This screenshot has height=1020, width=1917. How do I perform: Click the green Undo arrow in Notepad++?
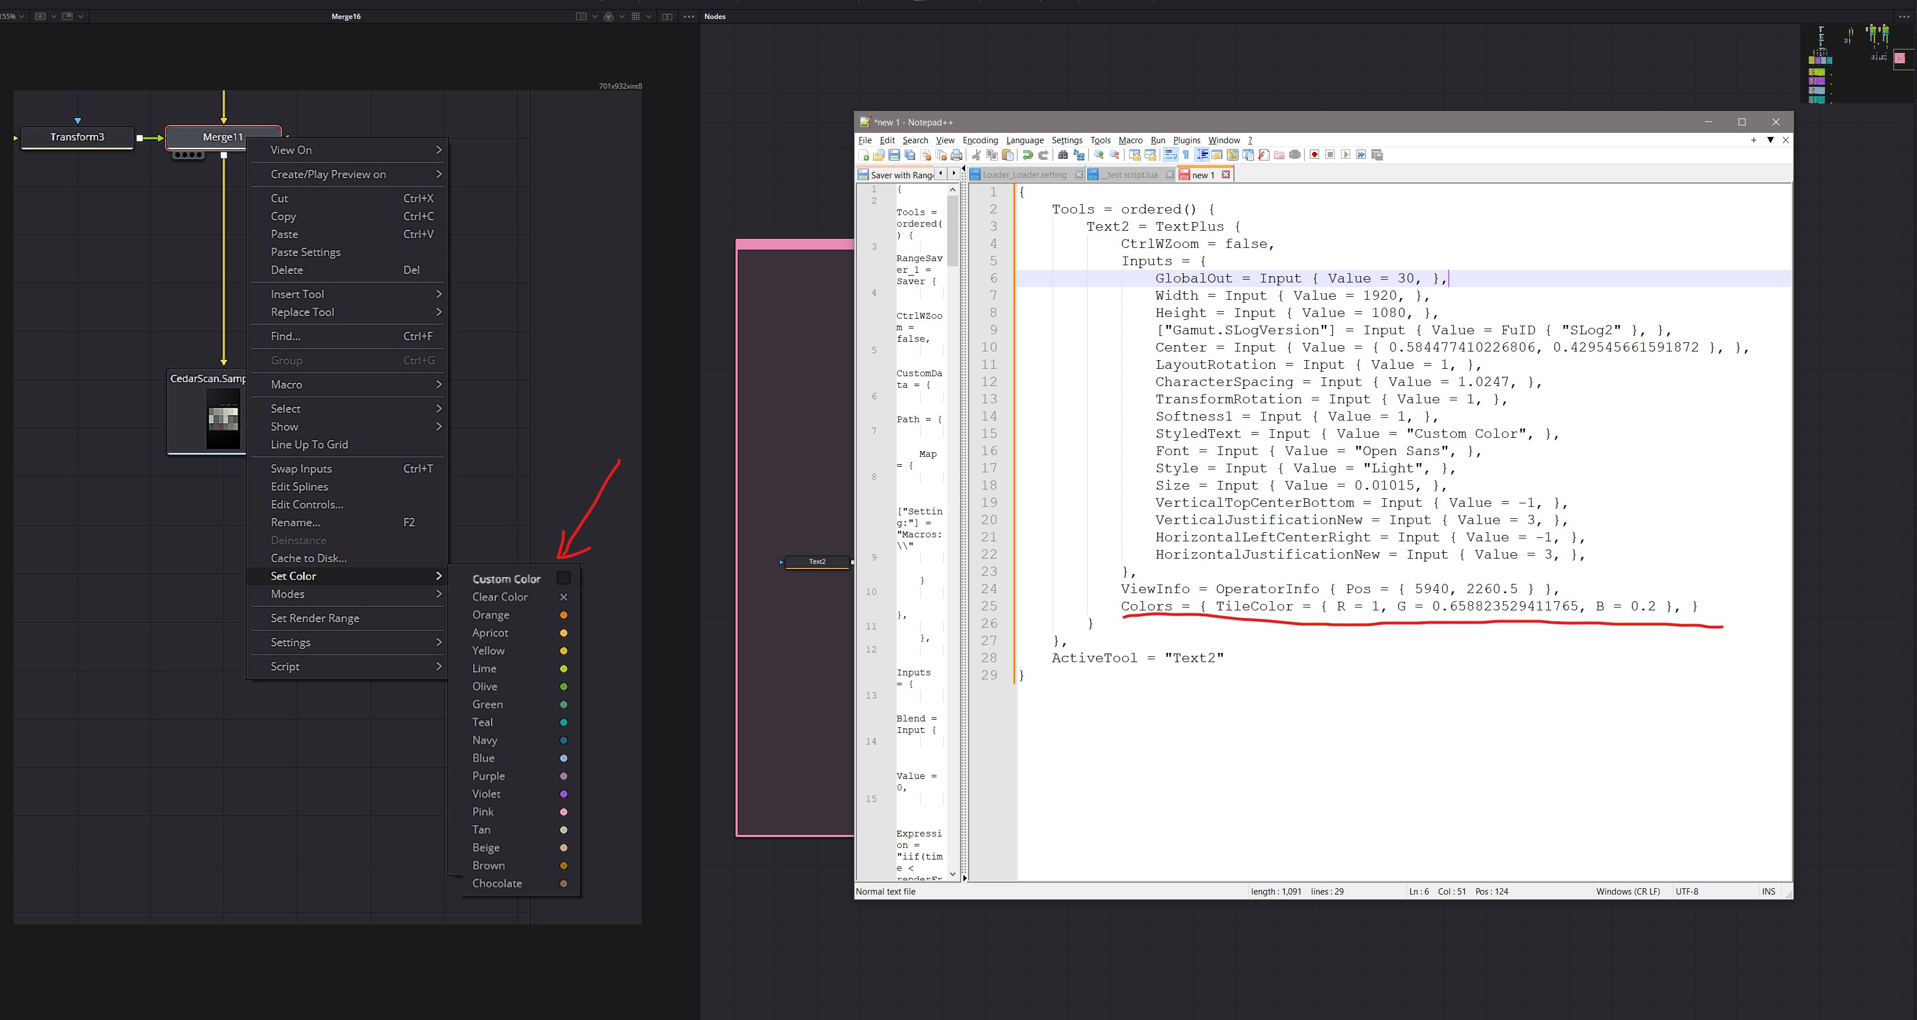(x=1028, y=155)
